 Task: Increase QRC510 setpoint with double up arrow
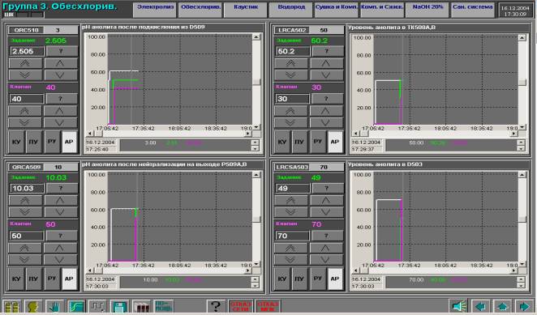(25, 63)
